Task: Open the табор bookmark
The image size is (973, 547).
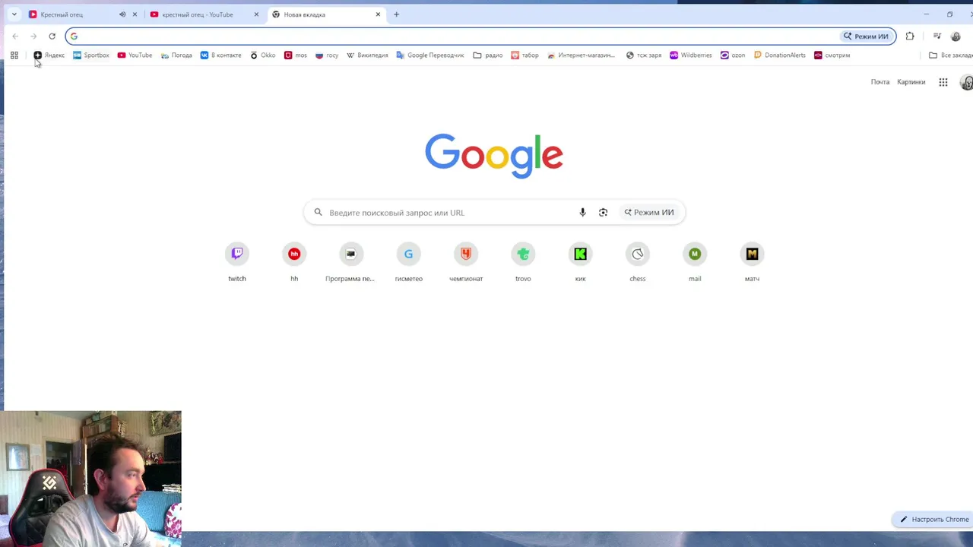Action: point(525,55)
